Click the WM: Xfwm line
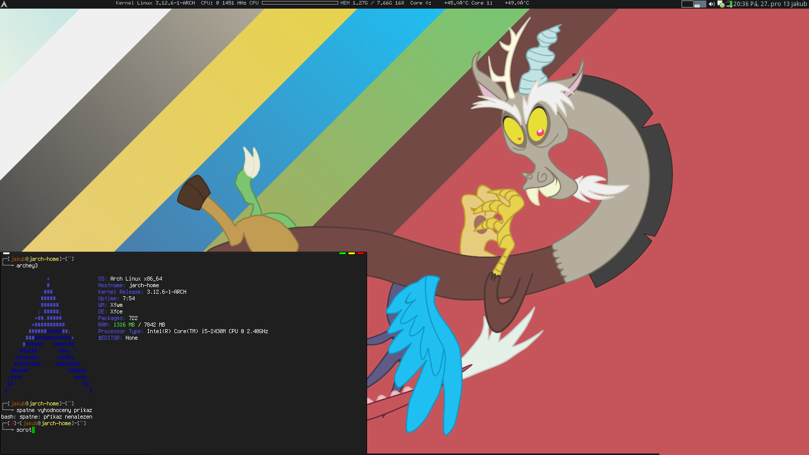Viewport: 809px width, 455px height. click(110, 305)
